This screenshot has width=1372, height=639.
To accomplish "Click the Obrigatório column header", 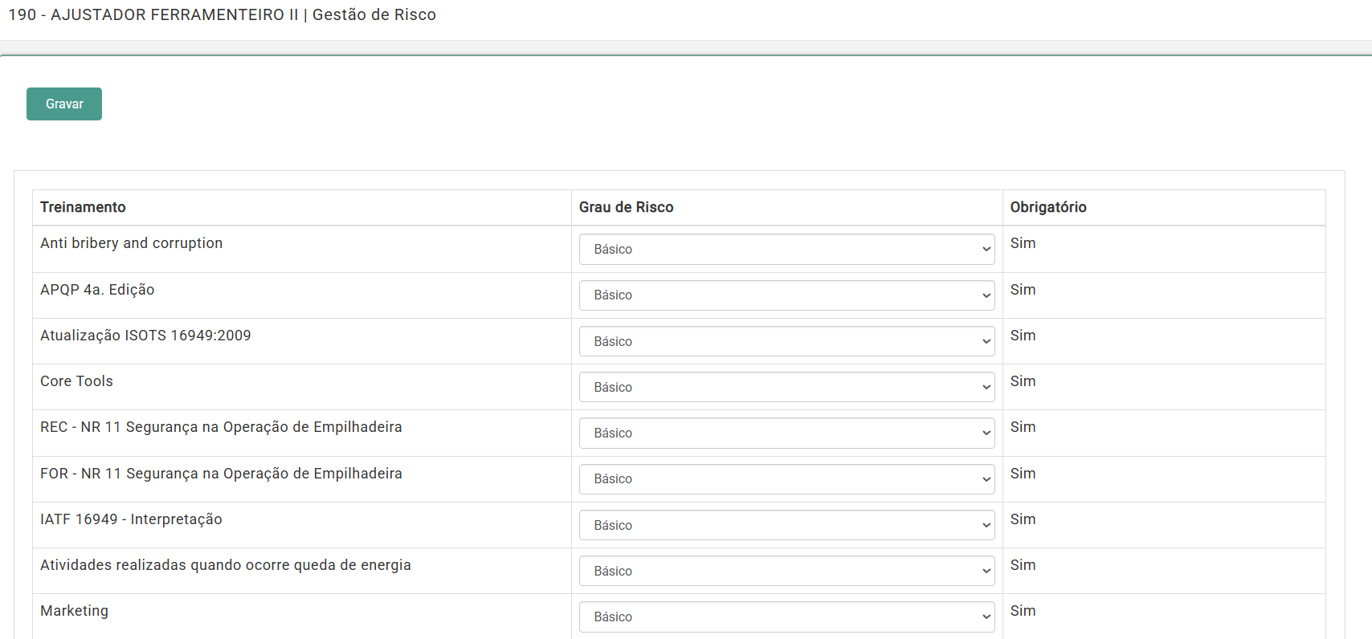I will [x=1047, y=207].
